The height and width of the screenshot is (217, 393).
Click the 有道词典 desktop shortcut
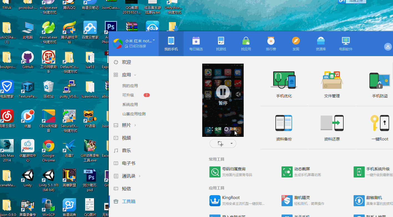point(69,208)
